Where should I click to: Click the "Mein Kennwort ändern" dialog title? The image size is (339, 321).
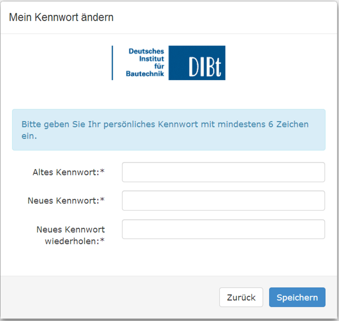coord(61,17)
